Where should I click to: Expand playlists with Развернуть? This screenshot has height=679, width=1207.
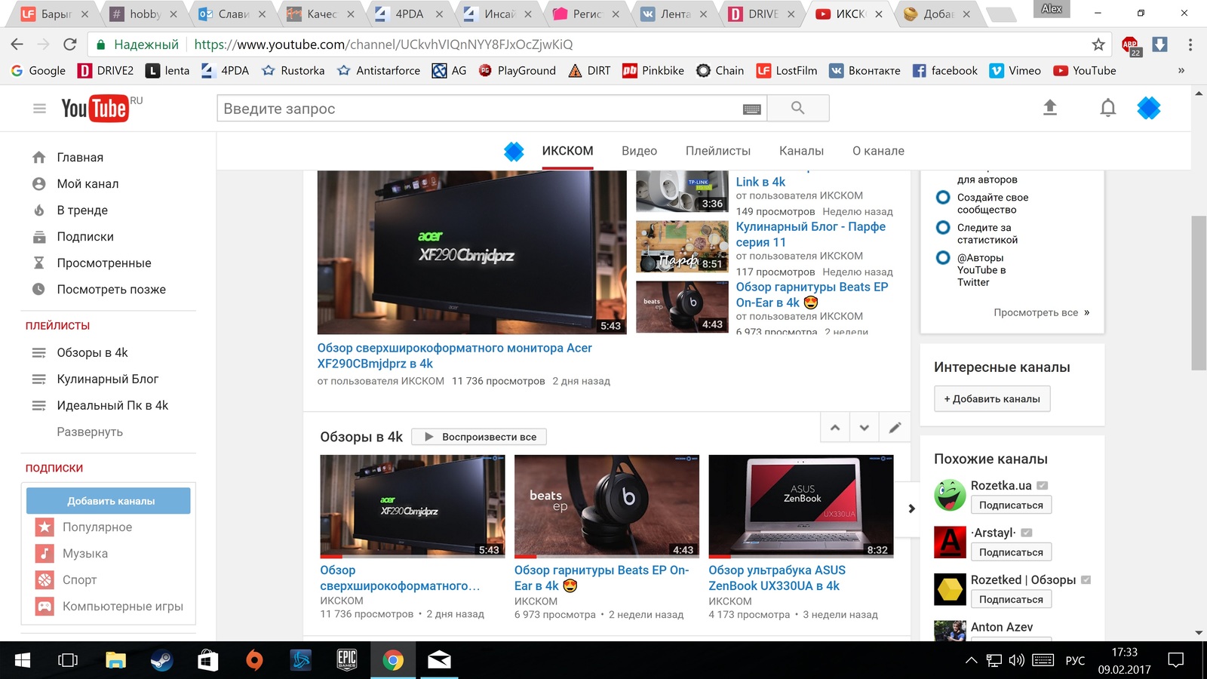tap(90, 432)
